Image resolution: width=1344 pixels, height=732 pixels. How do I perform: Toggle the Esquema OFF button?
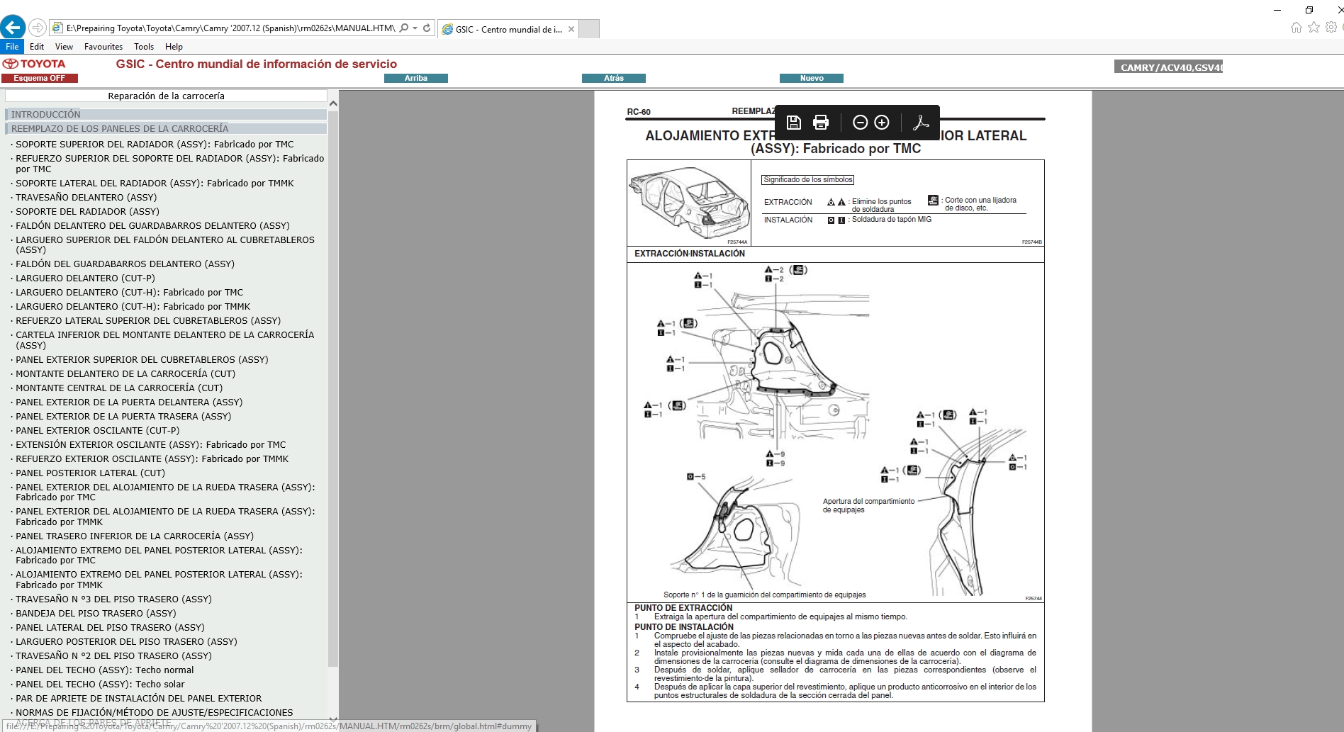pyautogui.click(x=40, y=78)
